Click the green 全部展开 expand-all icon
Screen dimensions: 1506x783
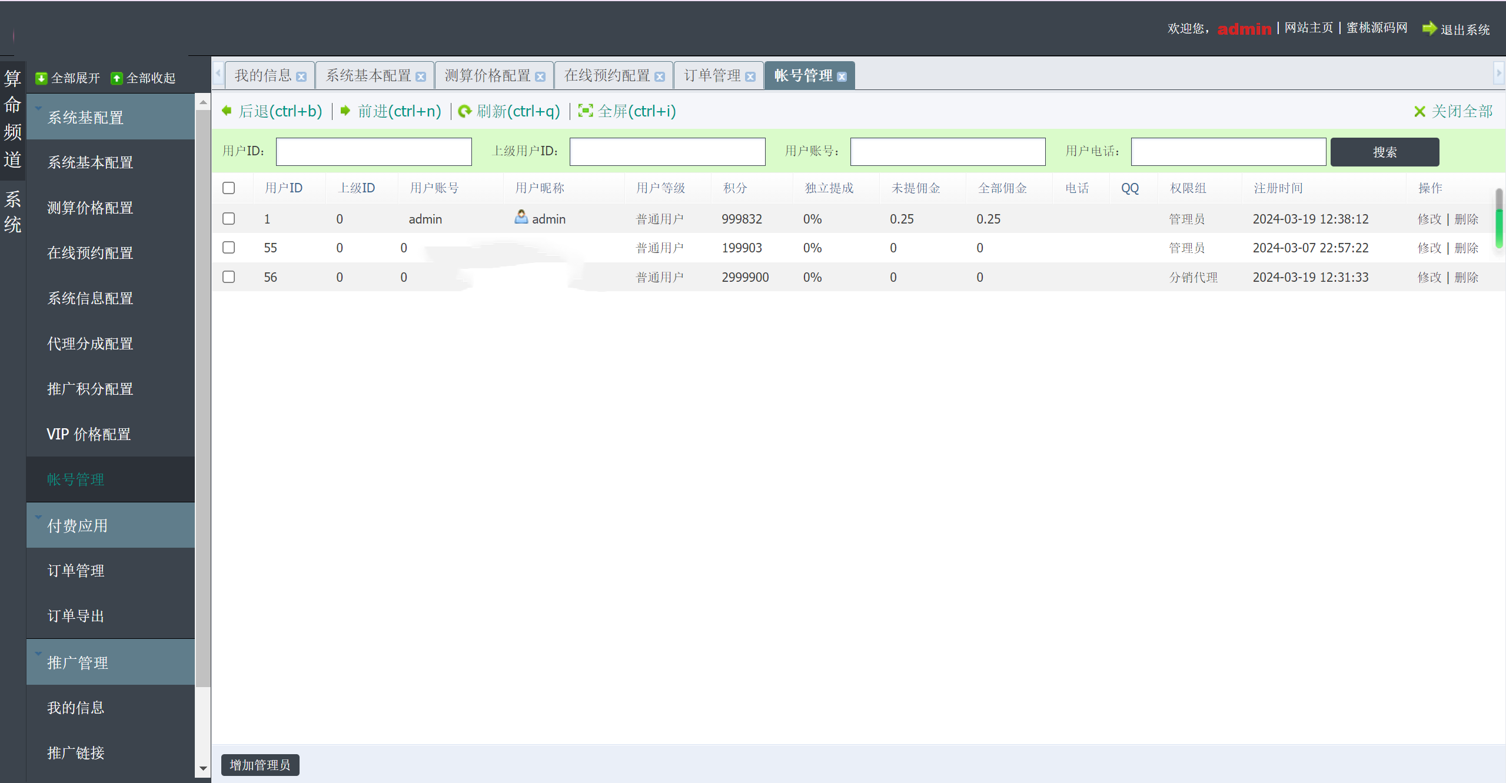tap(41, 78)
